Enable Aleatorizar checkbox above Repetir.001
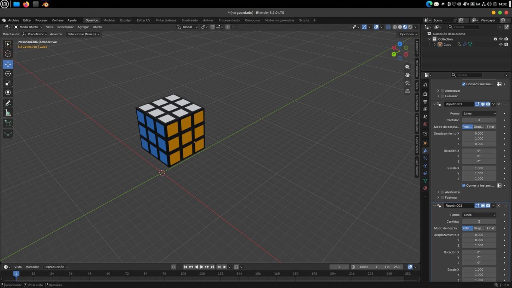Screen dimensions: 512x288 point(442,91)
